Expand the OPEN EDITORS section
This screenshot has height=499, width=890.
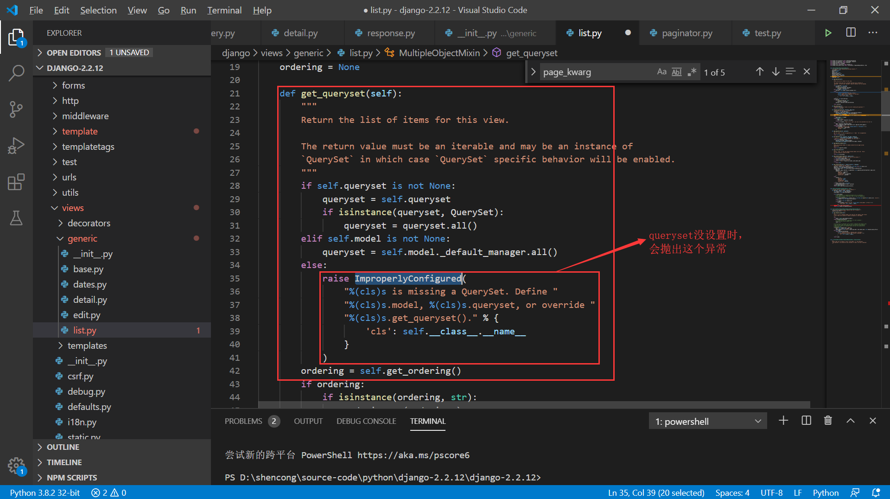[x=122, y=52]
